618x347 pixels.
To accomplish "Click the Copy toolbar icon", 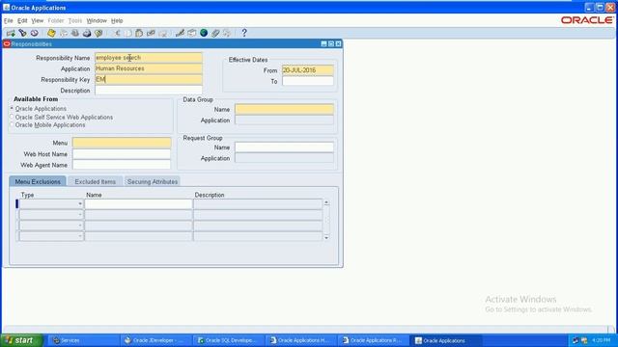I will point(128,34).
